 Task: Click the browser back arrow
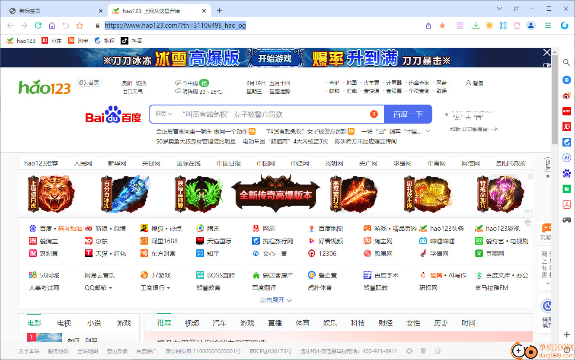click(10, 25)
